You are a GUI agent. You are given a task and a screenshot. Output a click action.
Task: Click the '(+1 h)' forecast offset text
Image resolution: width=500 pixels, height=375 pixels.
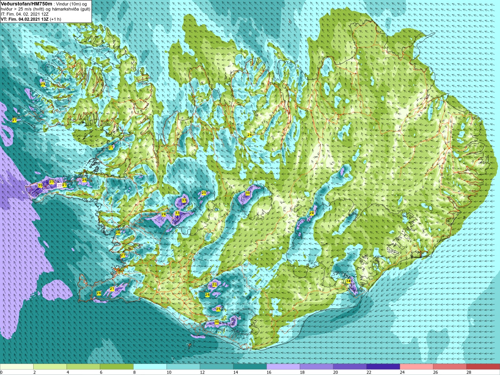pos(55,19)
